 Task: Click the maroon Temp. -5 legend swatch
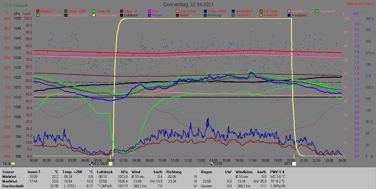click(x=122, y=11)
